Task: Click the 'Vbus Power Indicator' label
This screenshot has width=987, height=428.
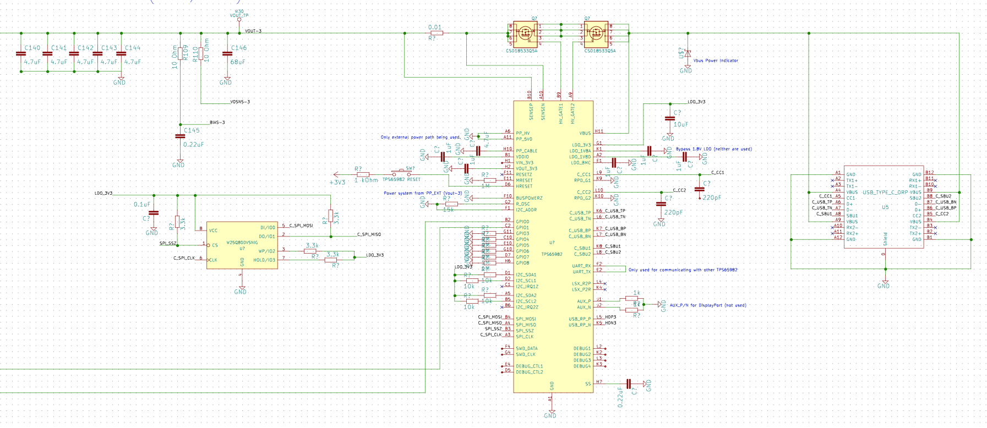Action: (x=716, y=61)
